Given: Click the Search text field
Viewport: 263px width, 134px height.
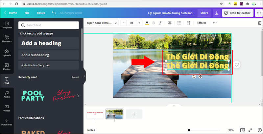Looking at the screenshot, I should tap(48, 25).
